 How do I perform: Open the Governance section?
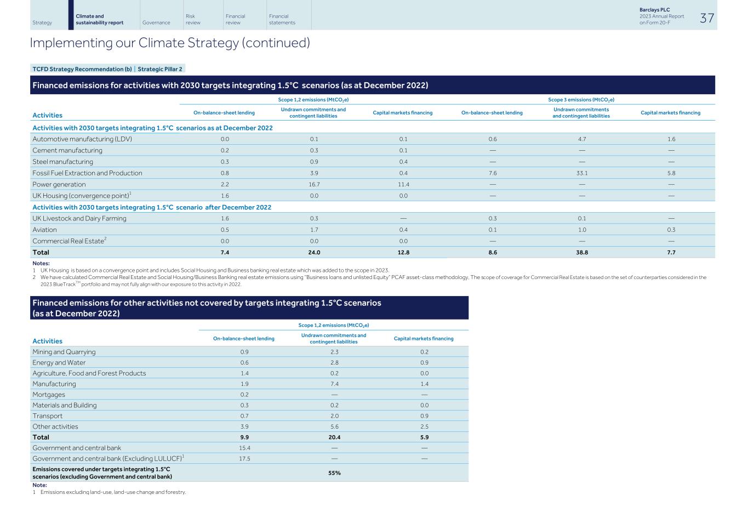click(157, 22)
